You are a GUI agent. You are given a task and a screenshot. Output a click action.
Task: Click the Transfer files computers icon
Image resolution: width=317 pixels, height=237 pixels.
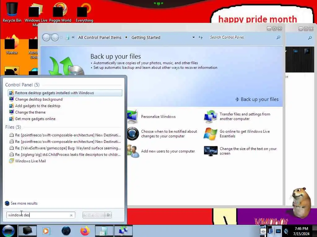pos(211,117)
